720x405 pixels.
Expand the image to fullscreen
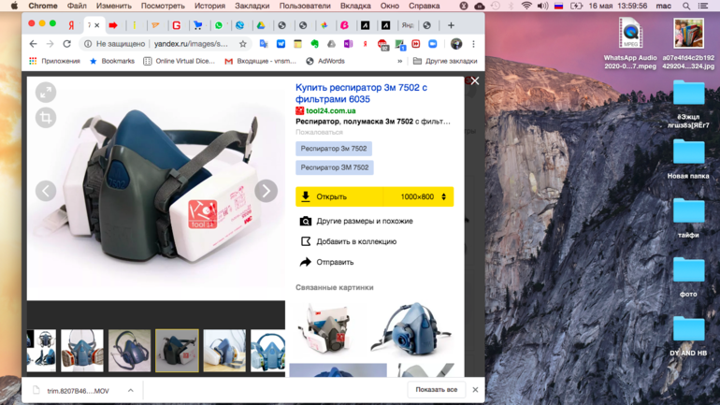(46, 93)
